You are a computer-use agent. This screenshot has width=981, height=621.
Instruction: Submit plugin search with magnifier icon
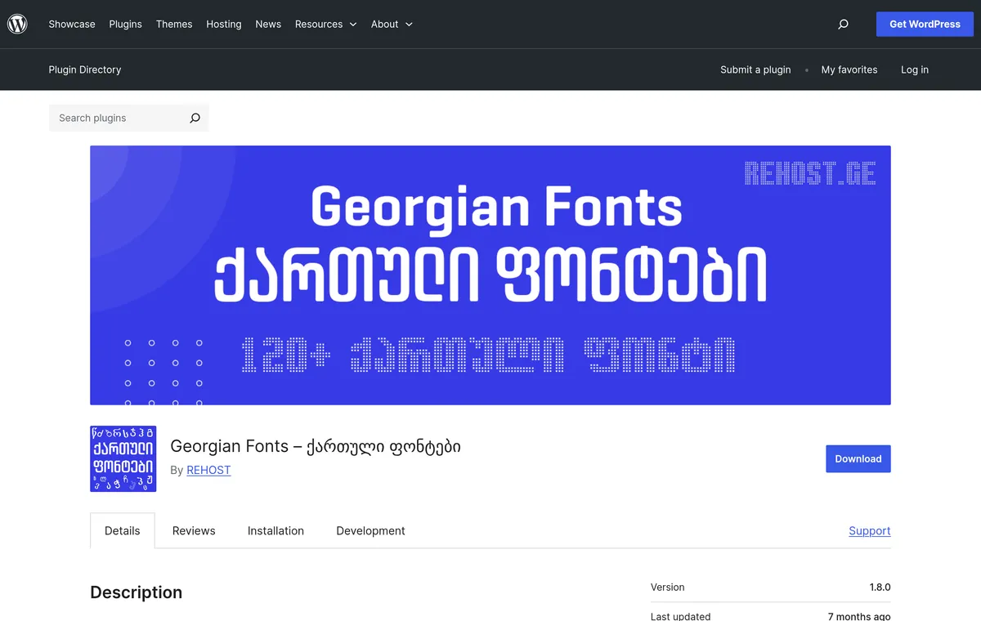coord(195,118)
